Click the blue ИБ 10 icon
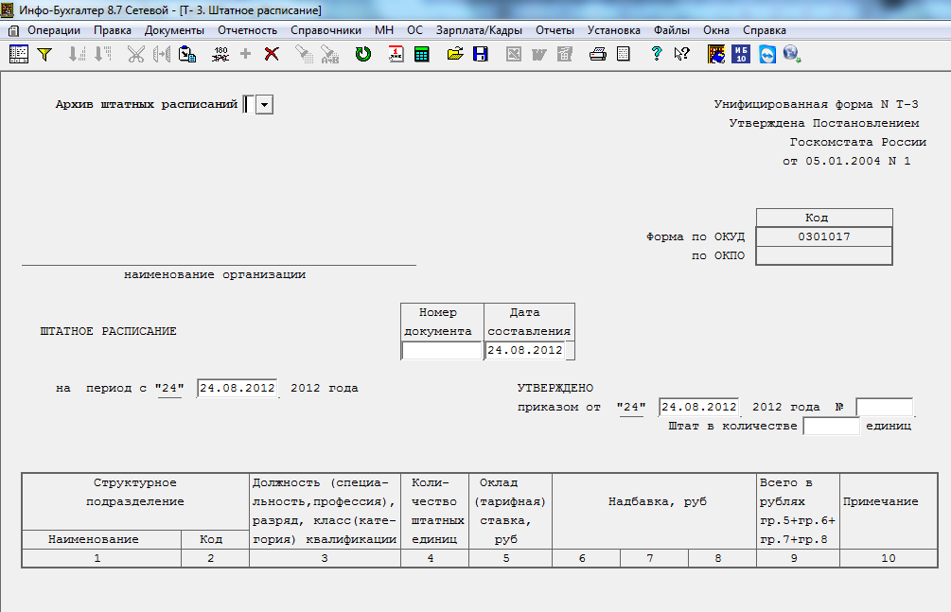The image size is (951, 612). (741, 55)
